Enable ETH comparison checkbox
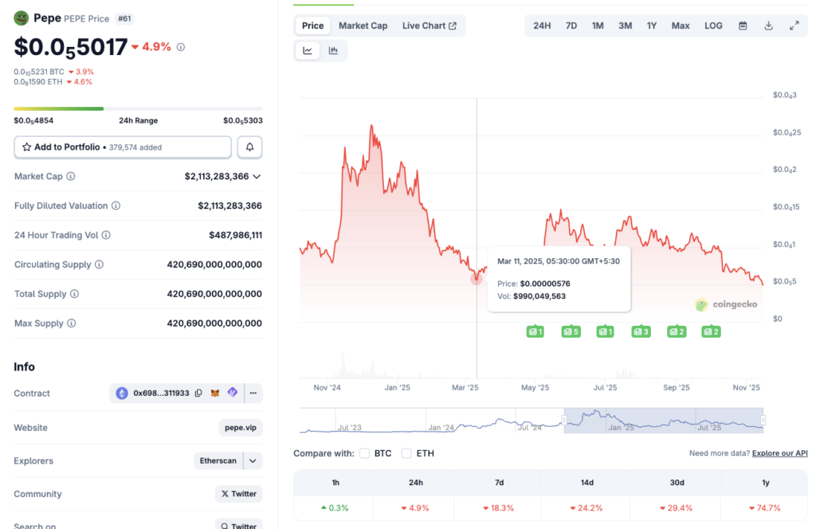816x529 pixels. pos(406,453)
